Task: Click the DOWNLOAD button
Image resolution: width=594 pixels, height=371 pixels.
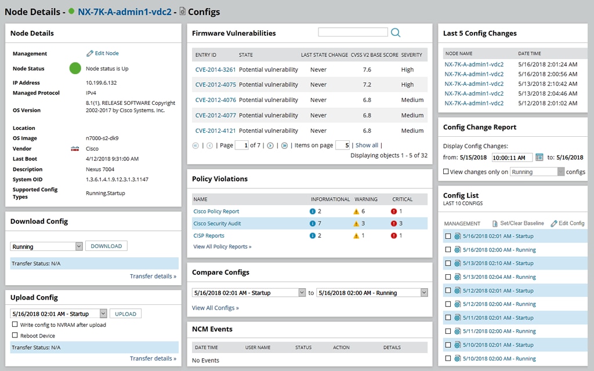Action: [x=106, y=246]
